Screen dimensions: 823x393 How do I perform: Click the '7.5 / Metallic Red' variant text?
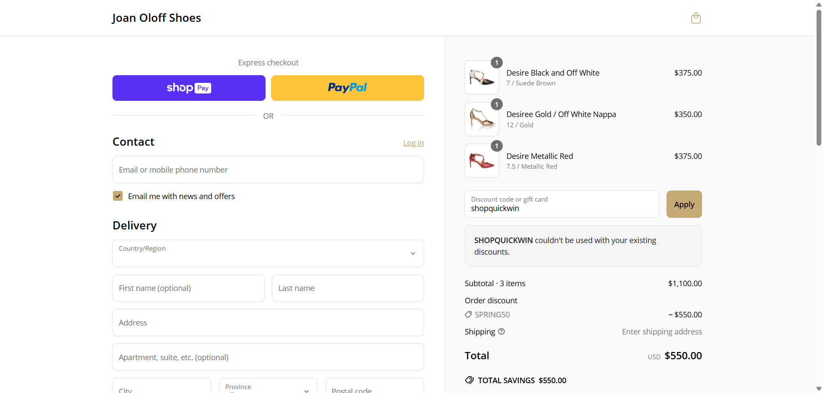coord(532,166)
